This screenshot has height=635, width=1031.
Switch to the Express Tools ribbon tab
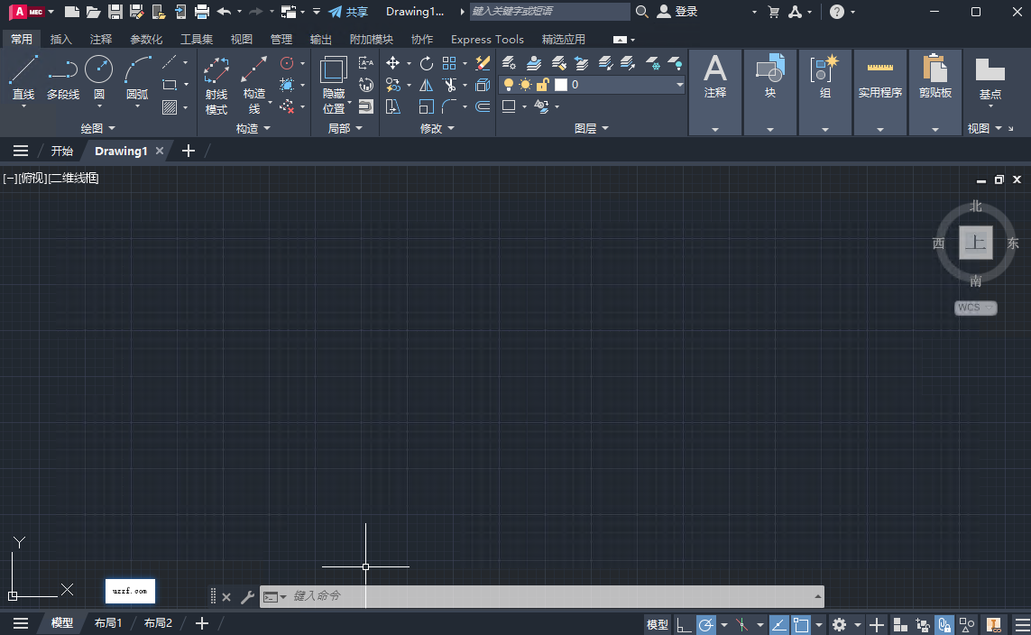tap(487, 39)
